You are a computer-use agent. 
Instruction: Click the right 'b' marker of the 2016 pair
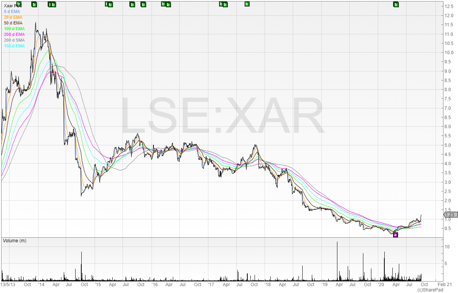(168, 5)
